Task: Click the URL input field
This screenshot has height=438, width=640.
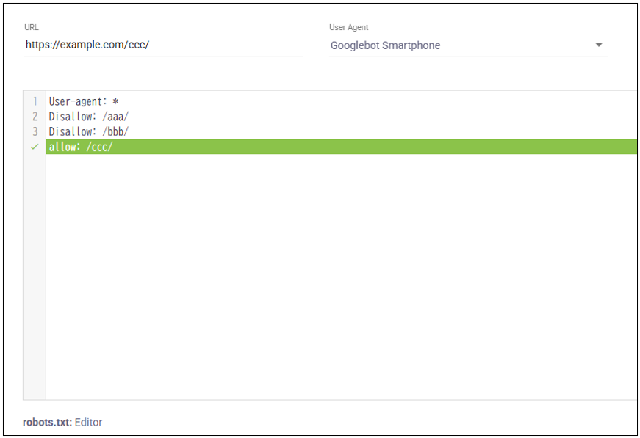Action: pyautogui.click(x=163, y=45)
